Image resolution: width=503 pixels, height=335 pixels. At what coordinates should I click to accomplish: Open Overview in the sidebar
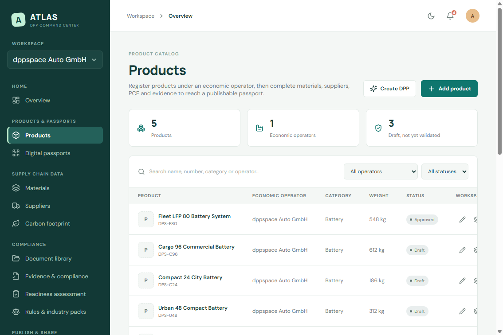[55, 100]
